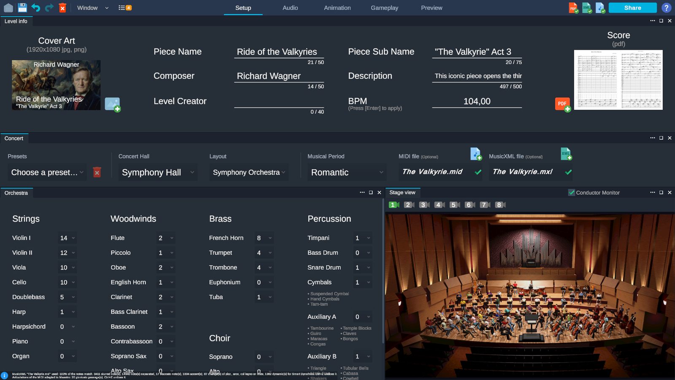675x380 pixels.
Task: Switch to the Audio tab
Action: [x=290, y=8]
